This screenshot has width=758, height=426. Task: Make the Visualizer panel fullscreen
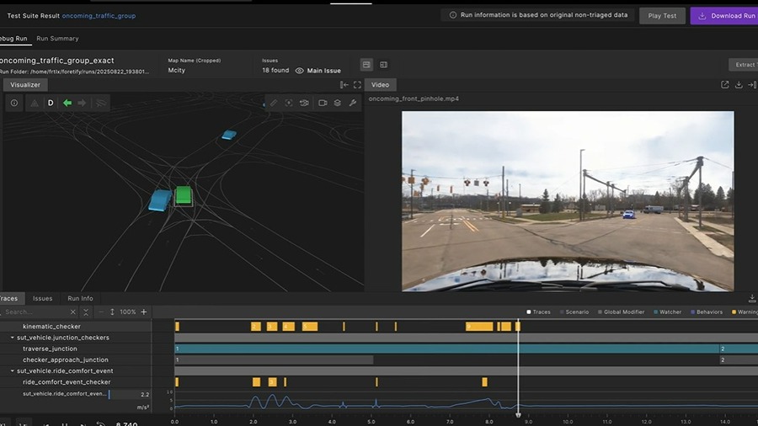(x=357, y=85)
